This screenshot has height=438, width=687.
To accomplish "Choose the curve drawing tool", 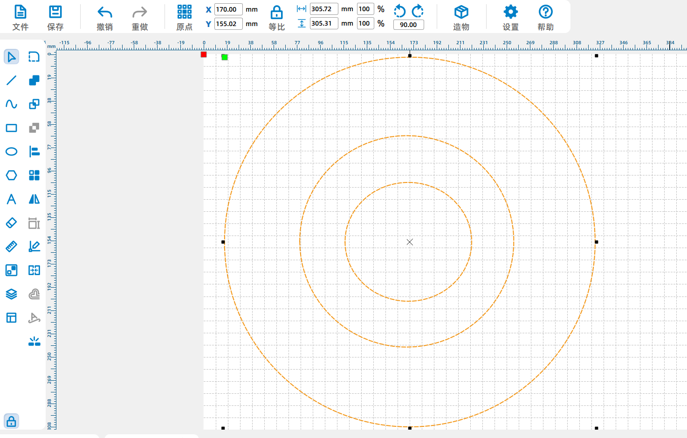I will click(11, 104).
